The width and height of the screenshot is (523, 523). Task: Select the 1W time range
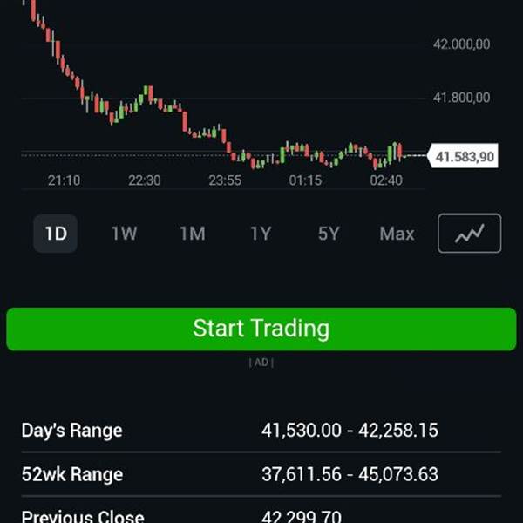tap(124, 233)
